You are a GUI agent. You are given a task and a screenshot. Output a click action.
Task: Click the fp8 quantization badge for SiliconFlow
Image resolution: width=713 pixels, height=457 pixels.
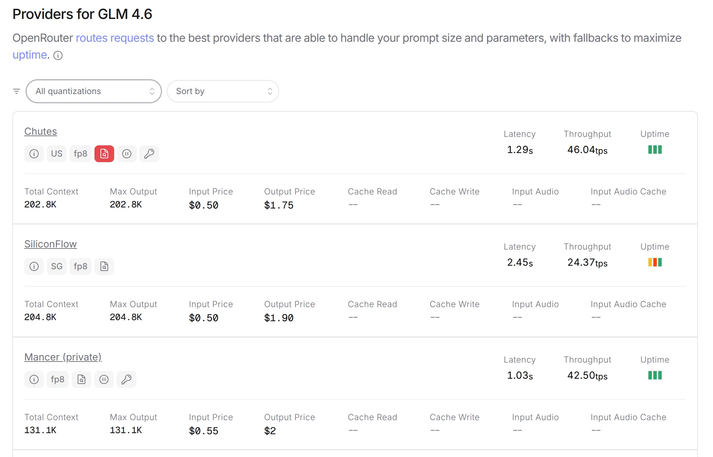coord(80,266)
